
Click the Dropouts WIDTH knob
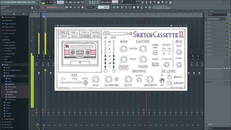coord(139,80)
